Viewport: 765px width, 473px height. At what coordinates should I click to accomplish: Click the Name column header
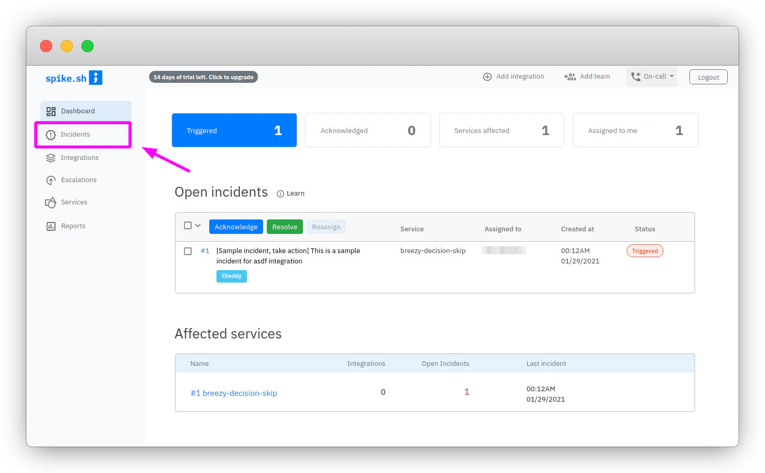click(x=199, y=364)
